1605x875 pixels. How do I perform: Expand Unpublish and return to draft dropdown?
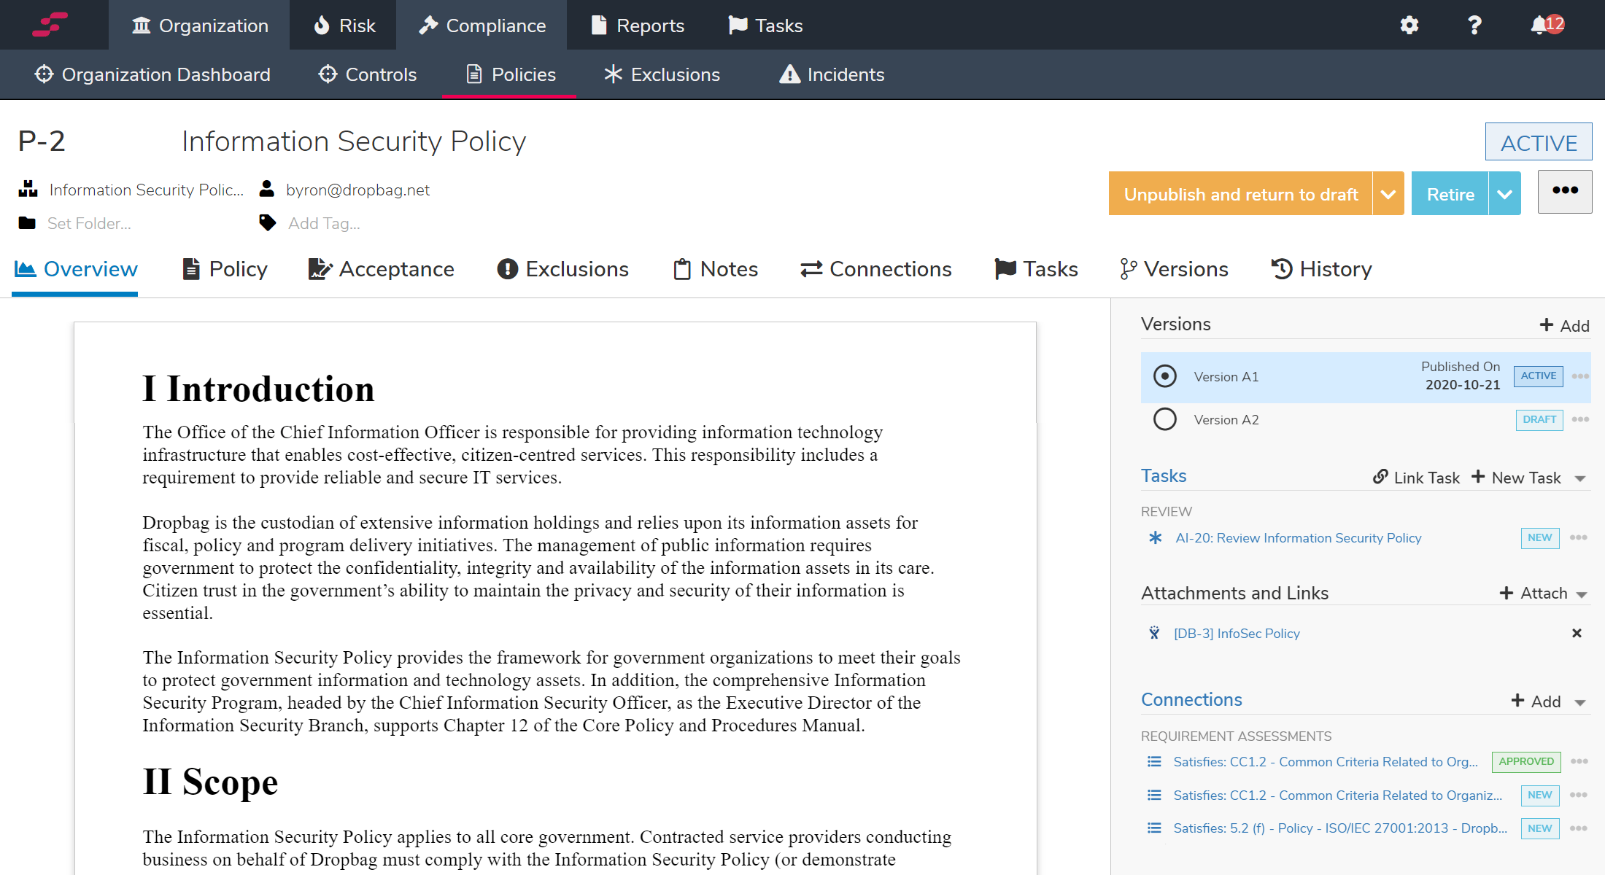click(x=1388, y=194)
